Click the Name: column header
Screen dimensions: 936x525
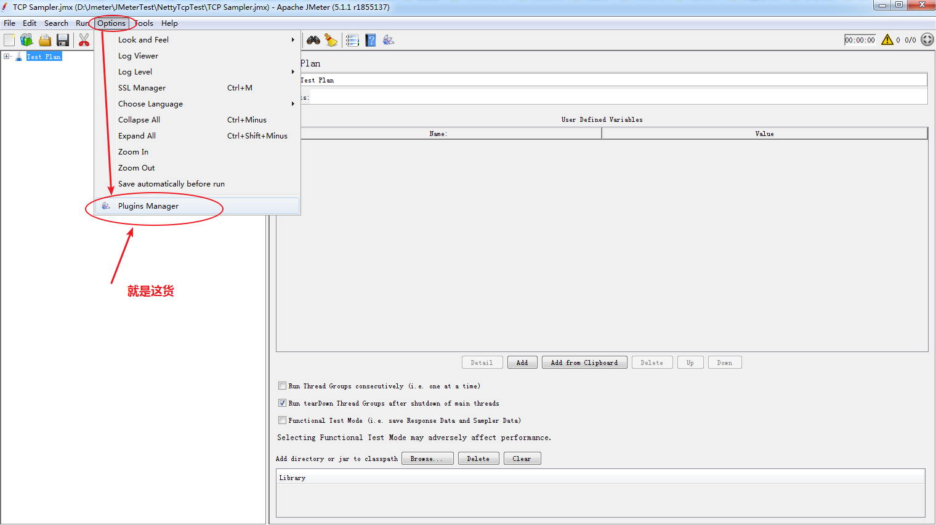pos(438,134)
